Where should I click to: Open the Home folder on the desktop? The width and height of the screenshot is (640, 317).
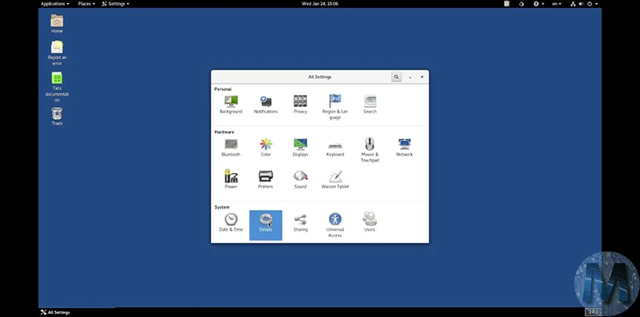click(x=57, y=24)
